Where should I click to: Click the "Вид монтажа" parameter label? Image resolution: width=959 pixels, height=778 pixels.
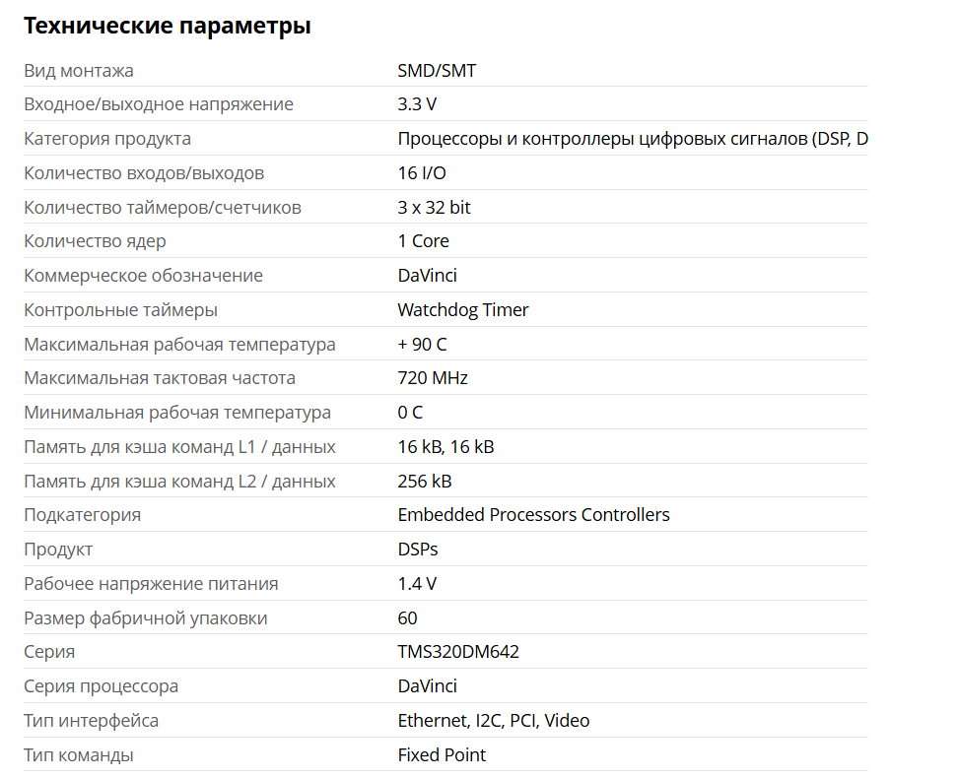point(79,71)
